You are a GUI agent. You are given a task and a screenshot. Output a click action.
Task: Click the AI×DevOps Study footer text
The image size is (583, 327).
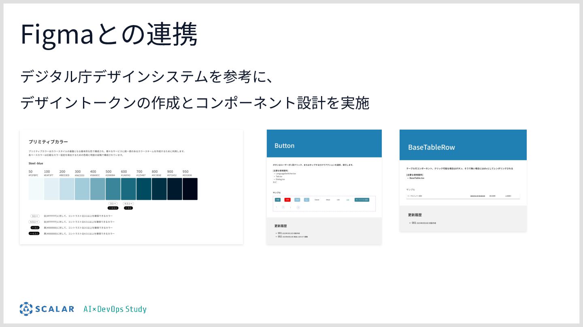(x=115, y=309)
